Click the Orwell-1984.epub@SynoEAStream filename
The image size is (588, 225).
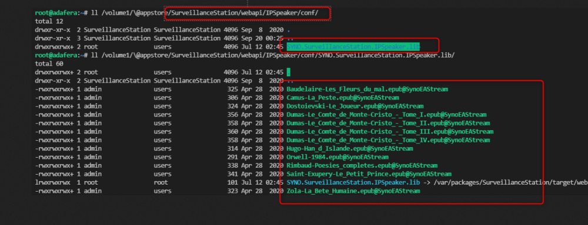[x=338, y=158]
